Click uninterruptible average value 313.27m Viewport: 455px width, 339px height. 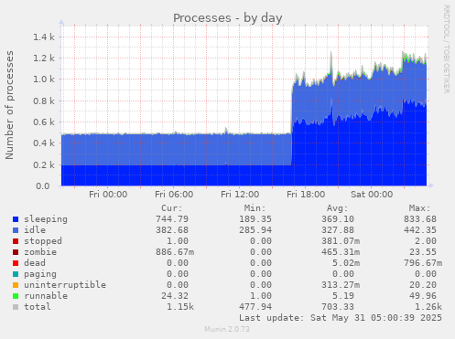[341, 285]
